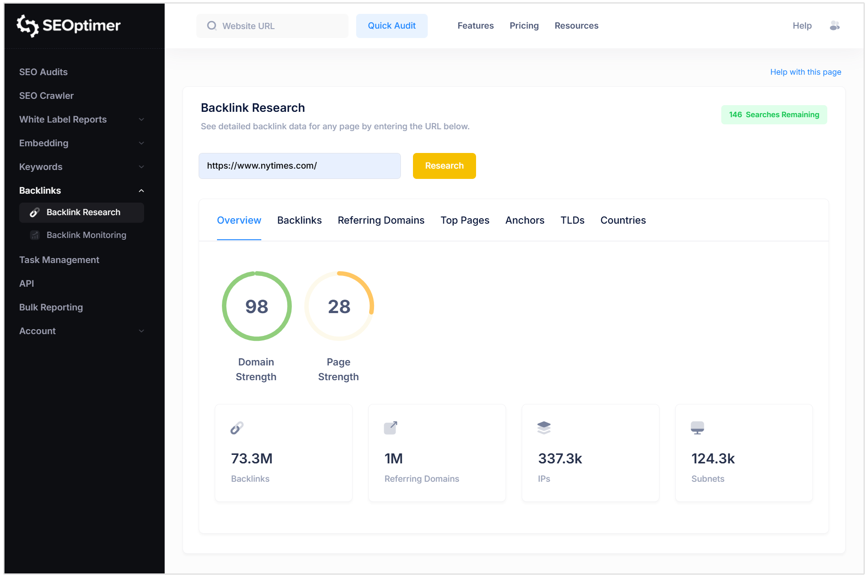Image resolution: width=868 pixels, height=577 pixels.
Task: Click the 1M Referring Domains value
Action: pos(394,459)
